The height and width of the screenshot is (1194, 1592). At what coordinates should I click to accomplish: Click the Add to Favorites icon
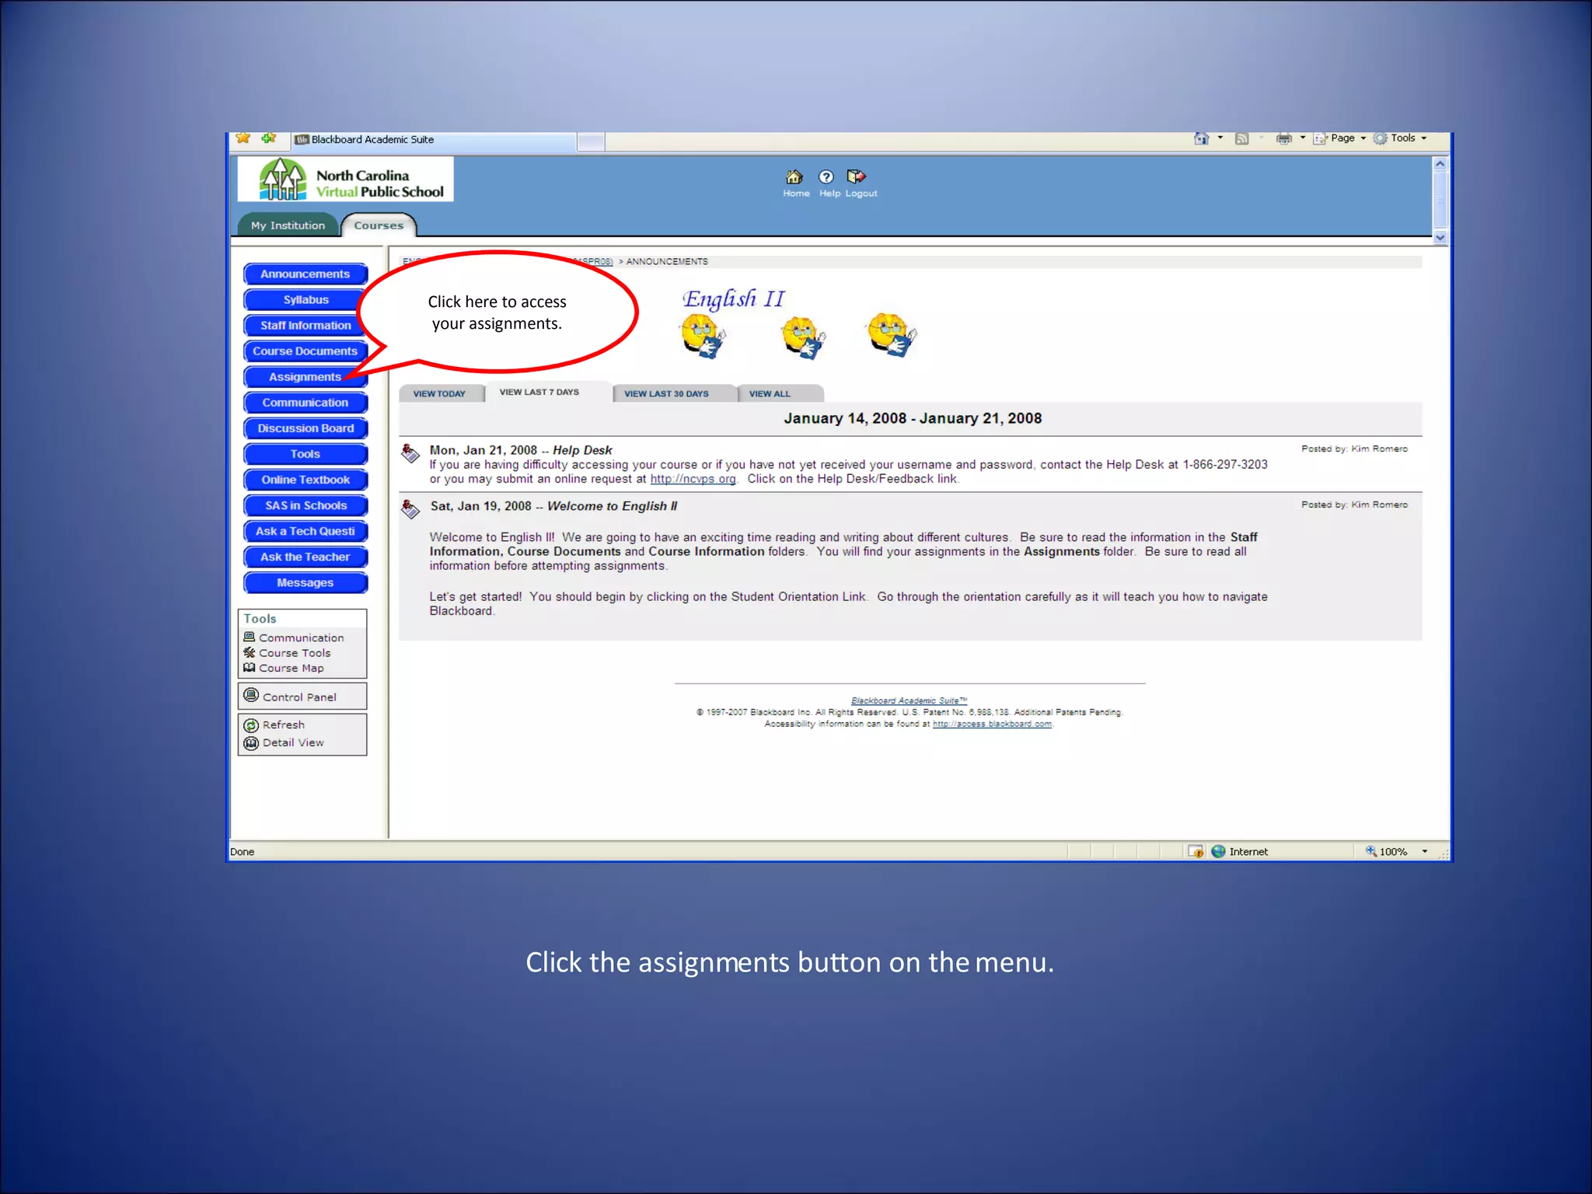click(x=269, y=138)
